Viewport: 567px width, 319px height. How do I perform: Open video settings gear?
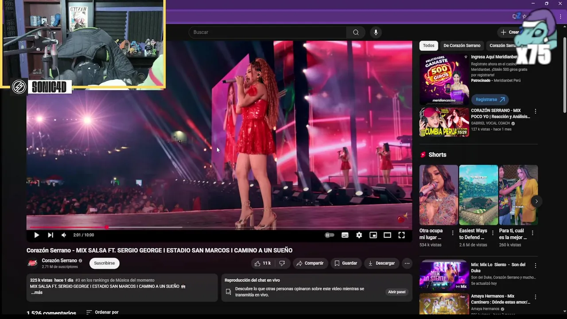point(359,235)
